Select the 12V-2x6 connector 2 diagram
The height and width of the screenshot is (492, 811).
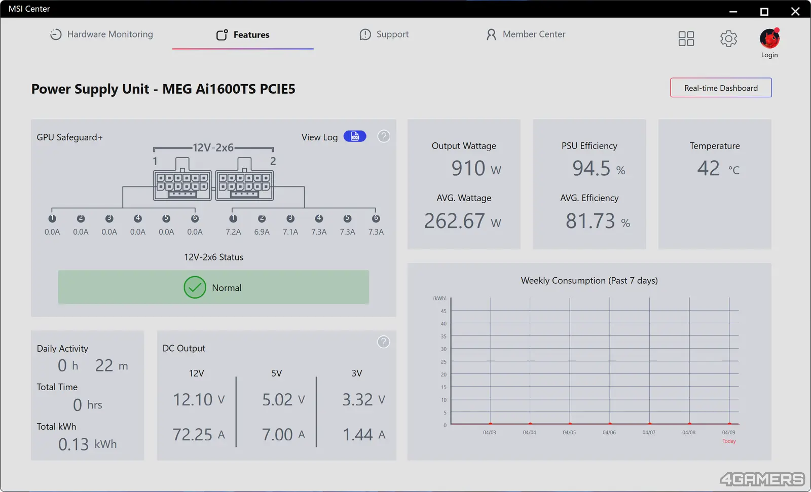pyautogui.click(x=245, y=179)
